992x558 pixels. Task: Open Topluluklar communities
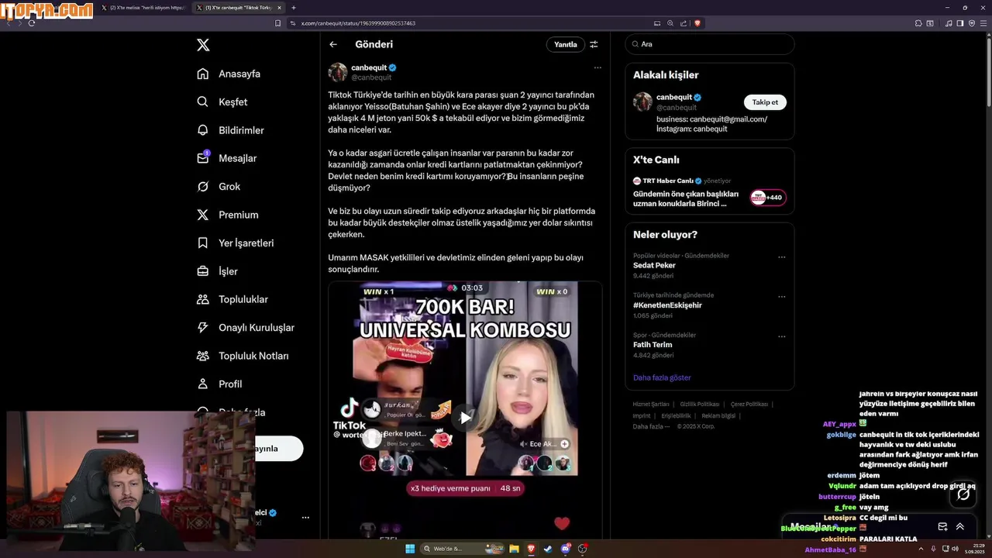pyautogui.click(x=232, y=299)
